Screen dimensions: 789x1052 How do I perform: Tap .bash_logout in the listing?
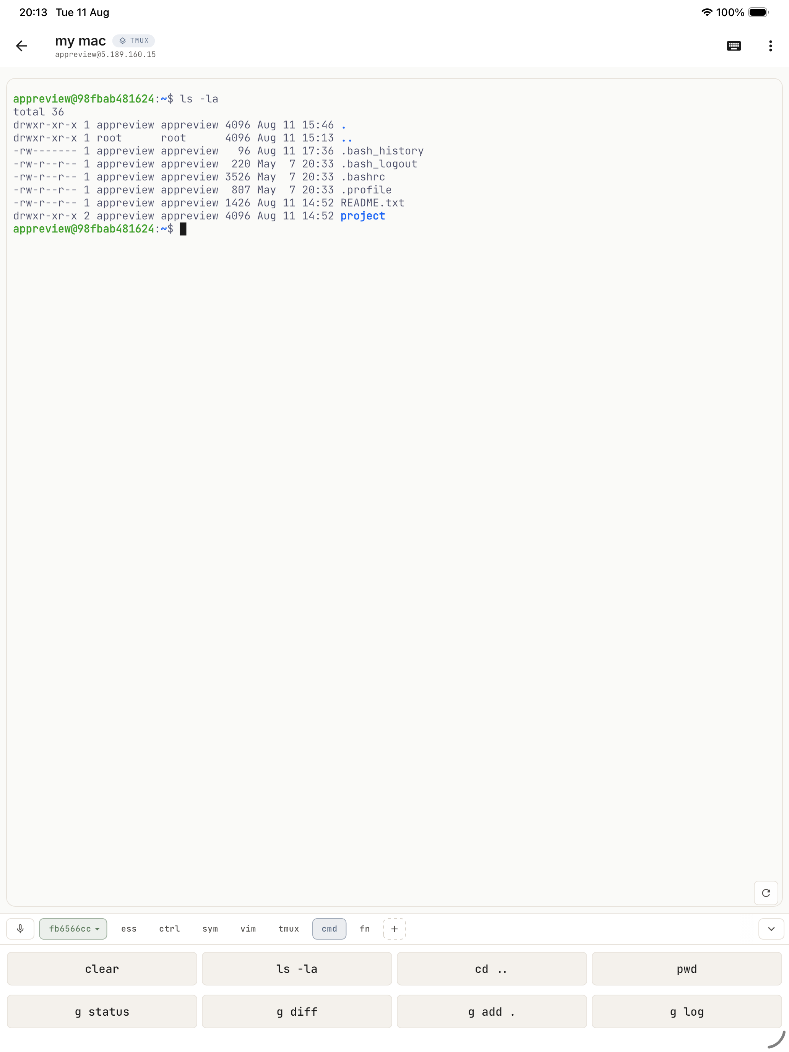379,164
